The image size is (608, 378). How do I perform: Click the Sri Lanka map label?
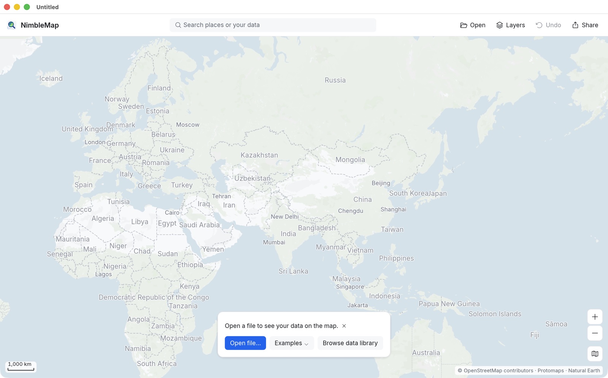(x=293, y=271)
